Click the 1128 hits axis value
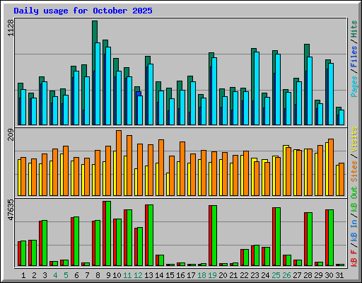 pyautogui.click(x=11, y=28)
